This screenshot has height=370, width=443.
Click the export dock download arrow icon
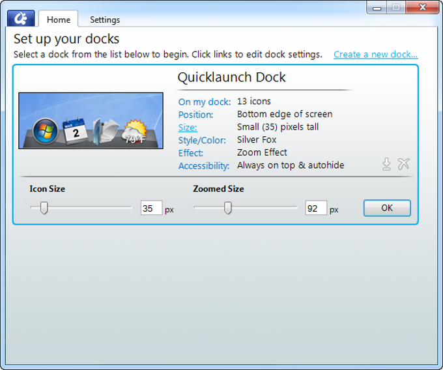[x=386, y=164]
